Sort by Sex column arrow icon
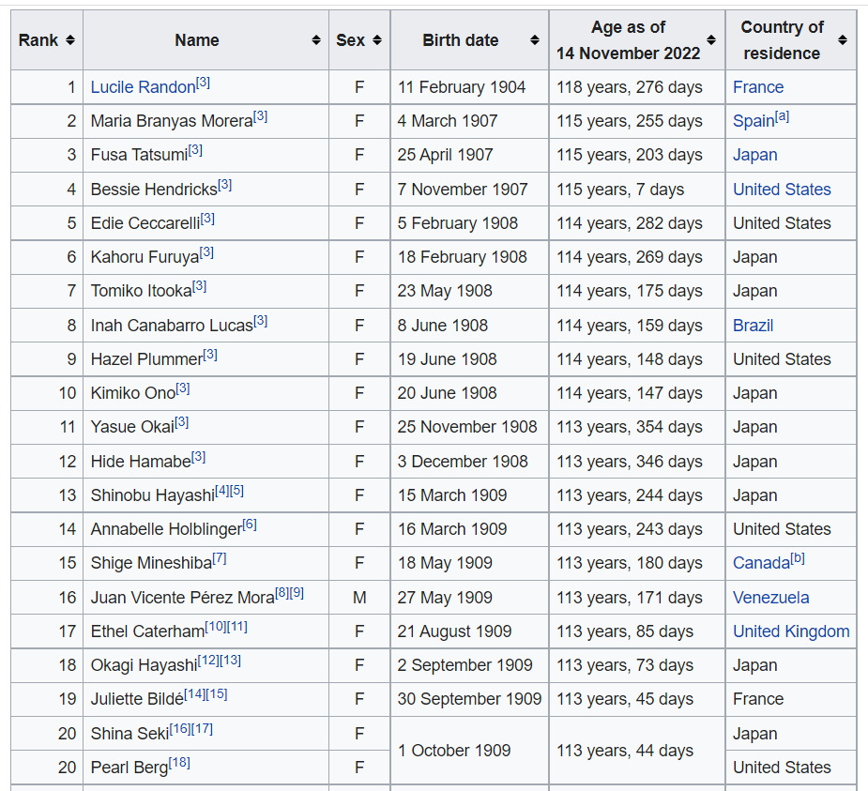 [x=377, y=39]
